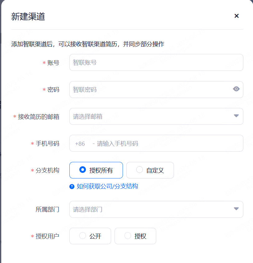The height and width of the screenshot is (263, 253).
Task: Select the 授权所有 radio option
Action: pos(96,170)
